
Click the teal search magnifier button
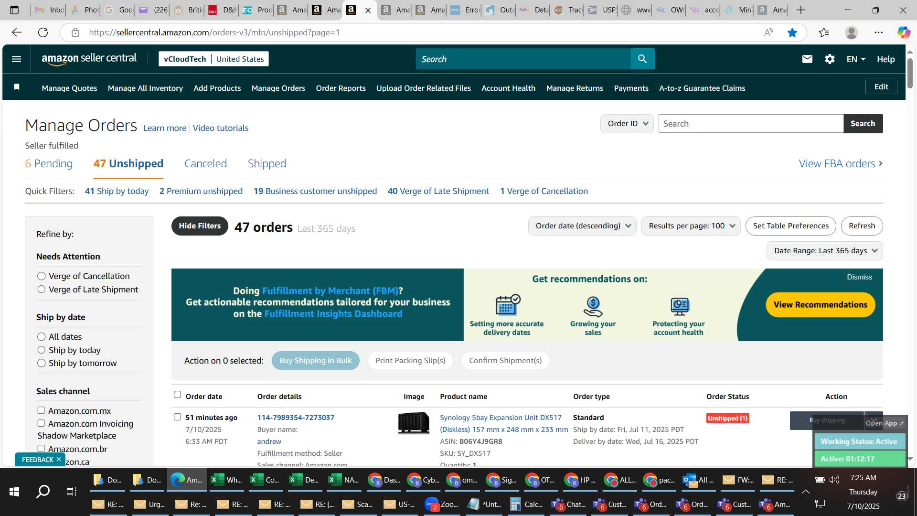[x=642, y=59]
